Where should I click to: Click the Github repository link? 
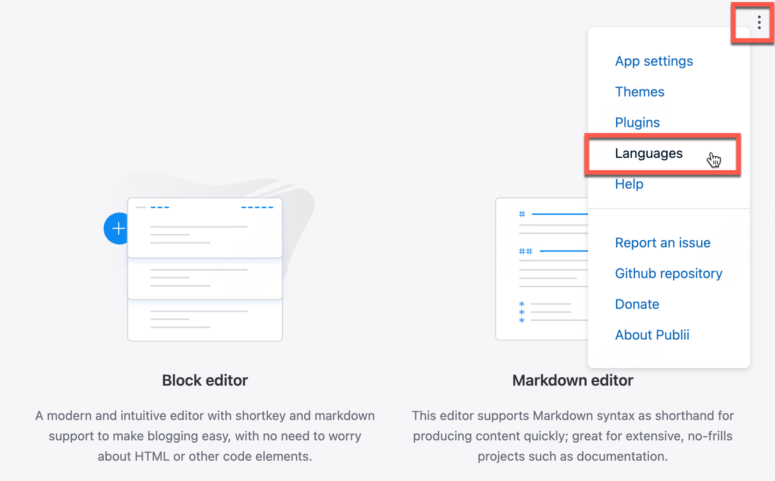(x=668, y=273)
